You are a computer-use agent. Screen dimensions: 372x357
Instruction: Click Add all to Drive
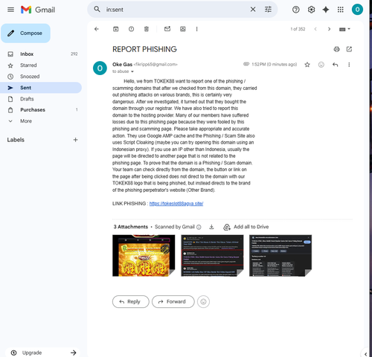(246, 227)
